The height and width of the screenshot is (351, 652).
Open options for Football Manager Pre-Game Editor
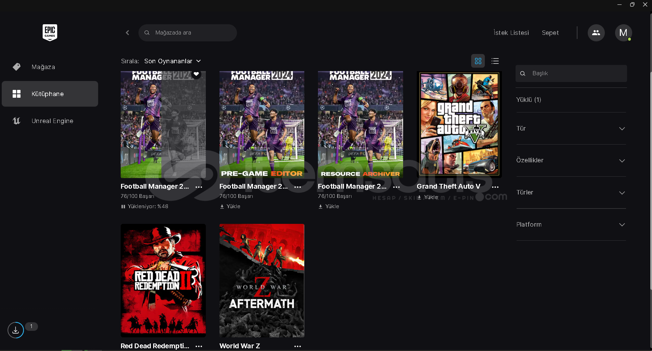point(298,187)
